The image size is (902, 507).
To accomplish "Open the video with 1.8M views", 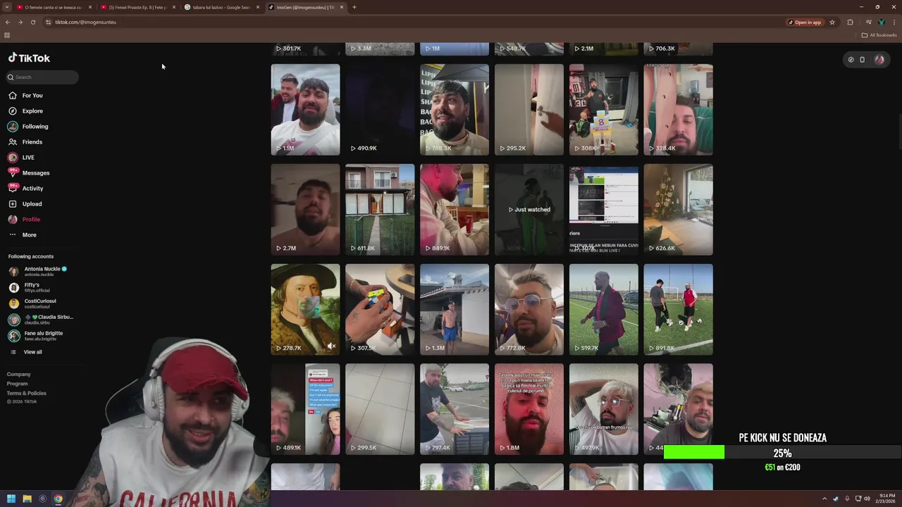I will point(529,409).
